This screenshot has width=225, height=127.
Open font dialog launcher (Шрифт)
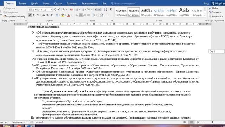point(73,20)
